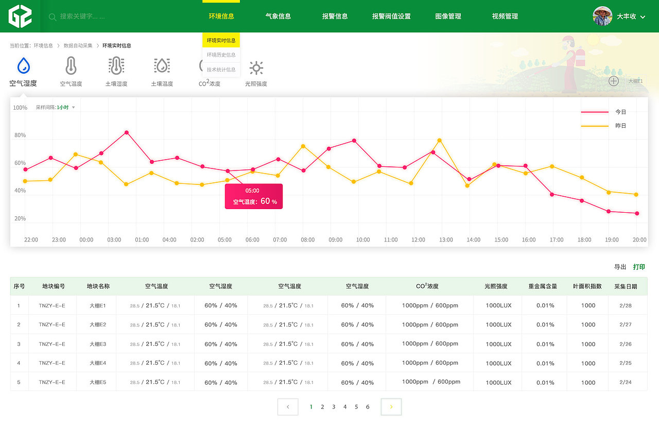
Task: Open the 环境信息 menu tab
Action: (221, 16)
